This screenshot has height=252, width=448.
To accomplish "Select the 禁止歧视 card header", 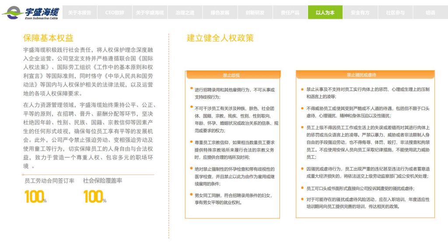I will [x=232, y=75].
